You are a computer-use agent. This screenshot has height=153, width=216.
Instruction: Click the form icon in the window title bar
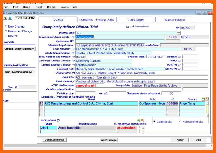tap(4, 13)
